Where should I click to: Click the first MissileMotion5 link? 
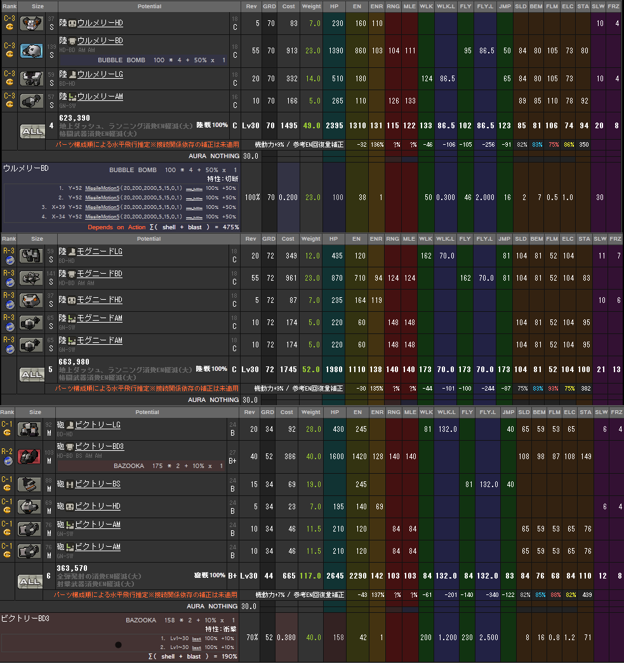102,188
